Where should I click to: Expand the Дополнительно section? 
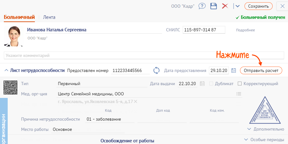(266, 129)
